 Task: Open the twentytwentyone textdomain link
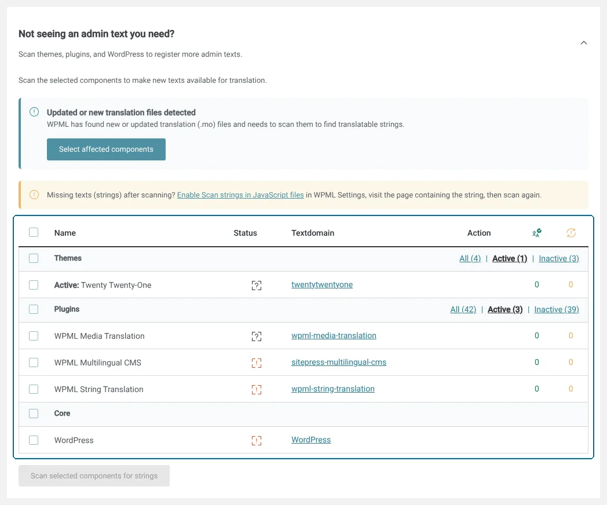(322, 285)
